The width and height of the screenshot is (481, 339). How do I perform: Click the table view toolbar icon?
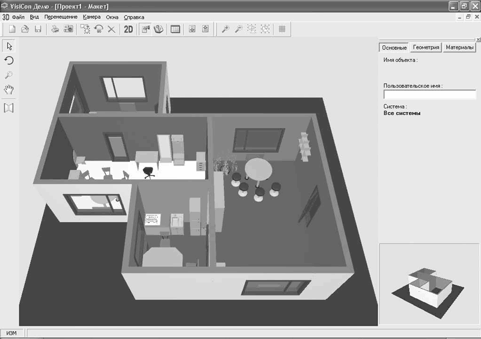175,29
